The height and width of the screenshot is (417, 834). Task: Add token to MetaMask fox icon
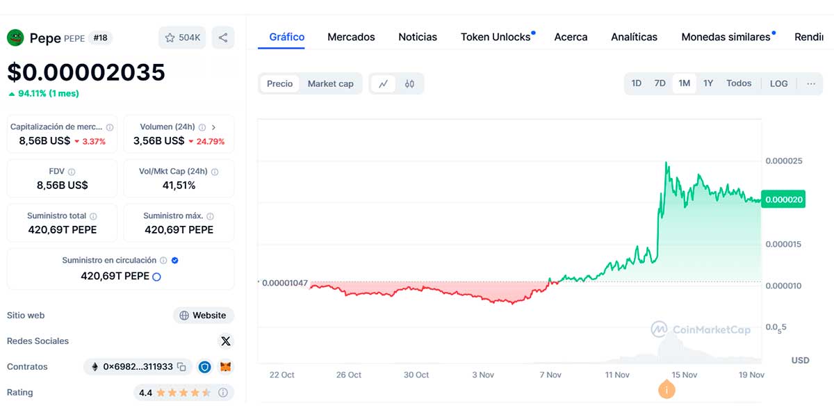[225, 366]
